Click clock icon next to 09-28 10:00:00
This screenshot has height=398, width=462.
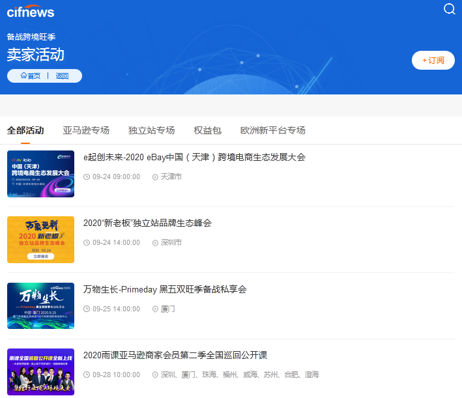click(x=87, y=375)
